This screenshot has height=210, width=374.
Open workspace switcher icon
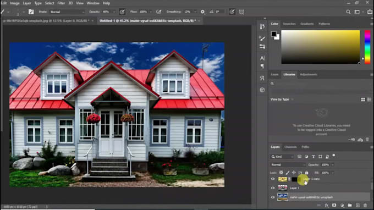(x=357, y=12)
